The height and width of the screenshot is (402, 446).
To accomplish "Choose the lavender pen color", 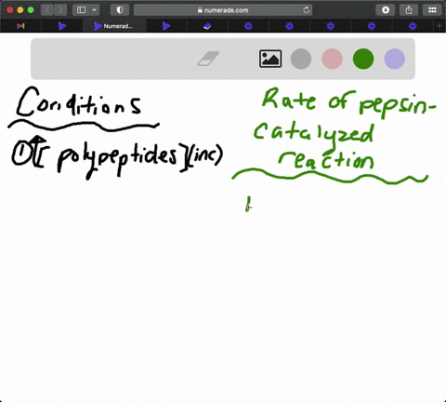I will click(395, 59).
